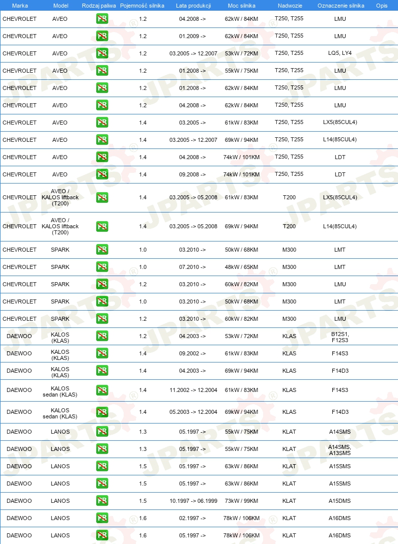The image size is (398, 544).
Task: Select the 55kW / 75KM cell in AVEO row
Action: 241,71
